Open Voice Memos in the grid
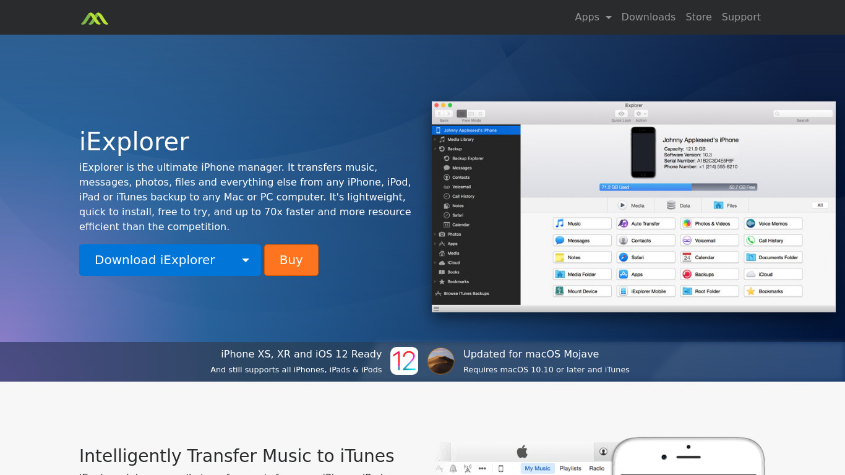This screenshot has width=845, height=475. pos(773,223)
